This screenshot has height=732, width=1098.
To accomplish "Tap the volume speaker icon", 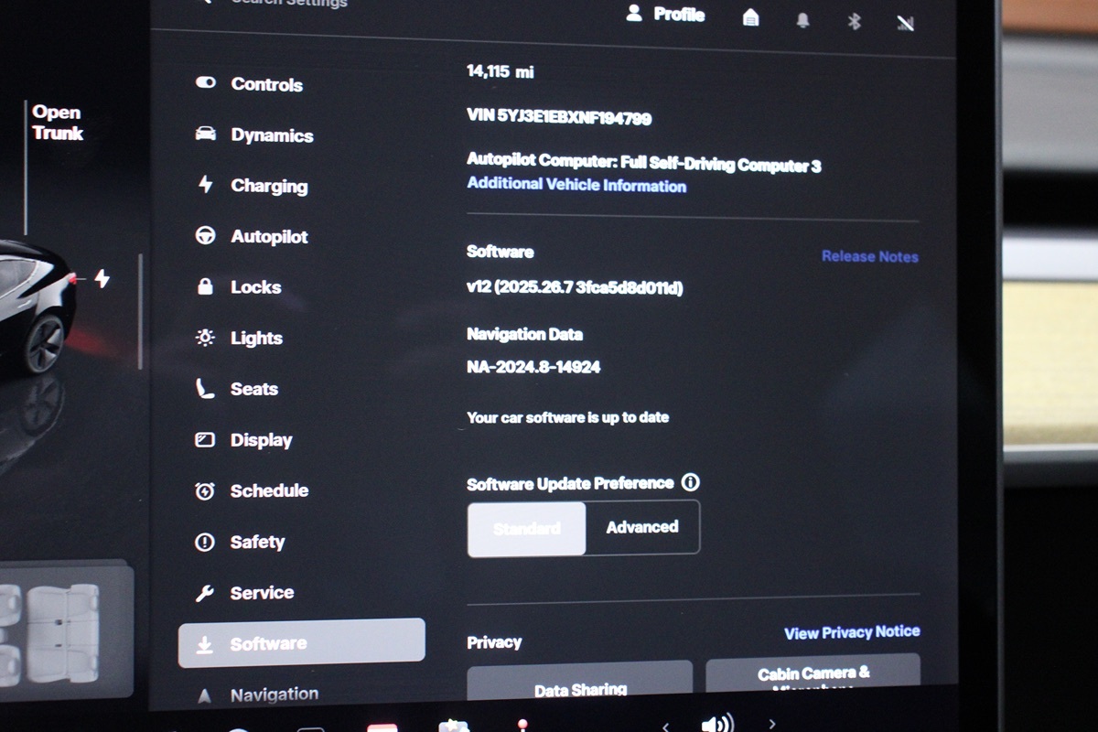I will (x=716, y=724).
